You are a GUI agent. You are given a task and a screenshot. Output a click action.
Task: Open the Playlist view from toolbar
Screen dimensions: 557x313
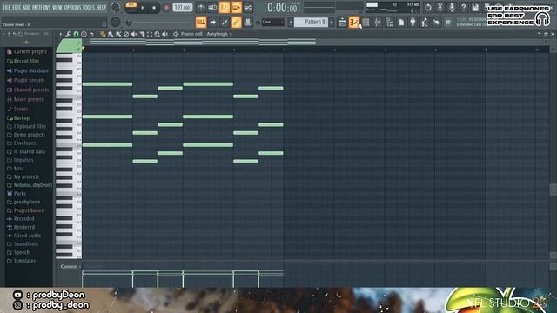342,23
